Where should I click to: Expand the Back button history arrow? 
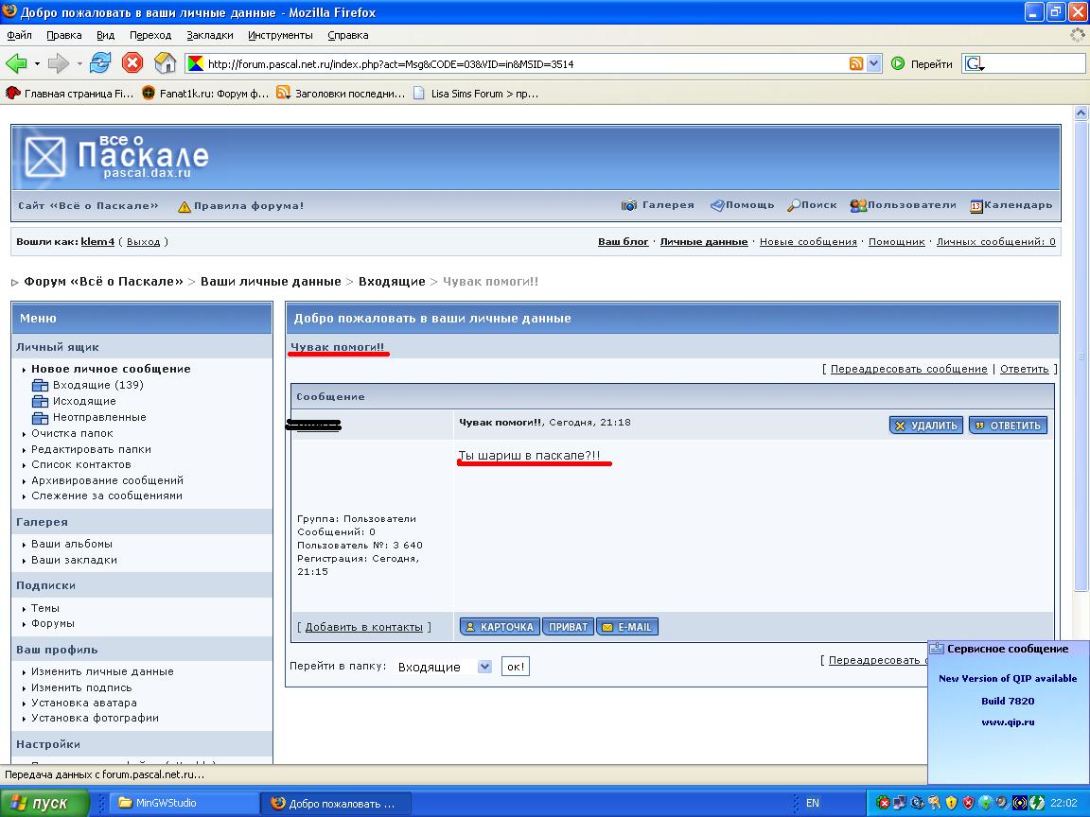(37, 63)
